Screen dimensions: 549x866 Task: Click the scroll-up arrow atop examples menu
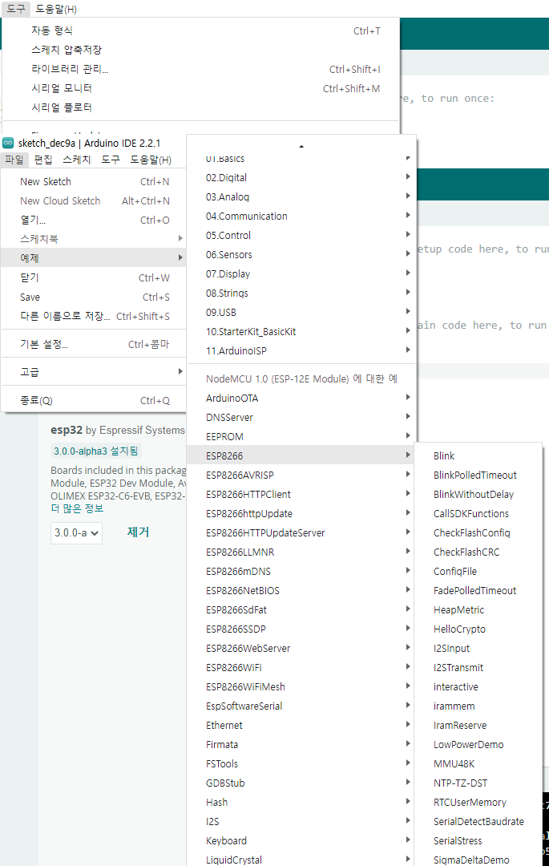pos(301,147)
